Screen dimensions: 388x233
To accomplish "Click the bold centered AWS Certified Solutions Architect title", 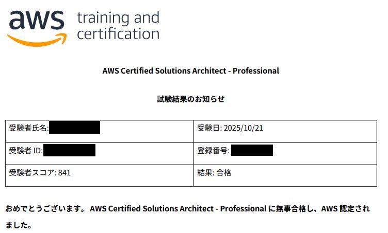I will [x=191, y=71].
